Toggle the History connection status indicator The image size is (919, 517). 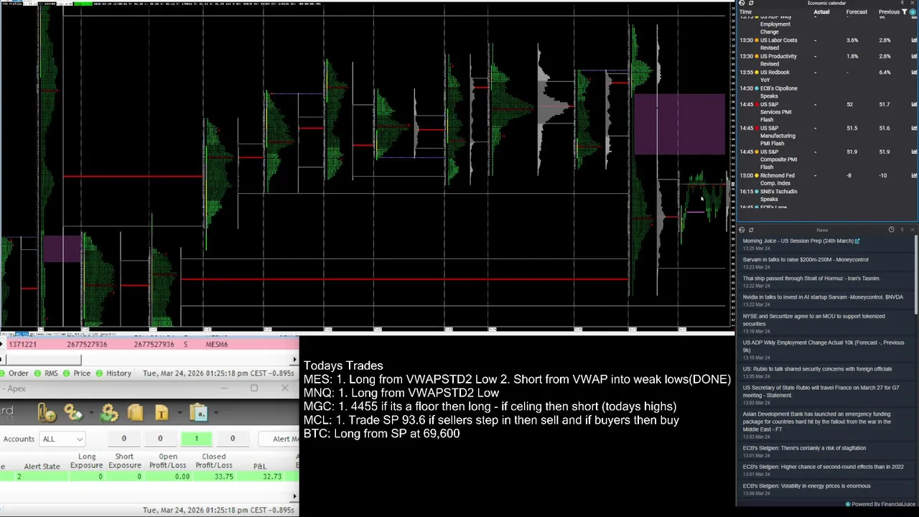(100, 373)
